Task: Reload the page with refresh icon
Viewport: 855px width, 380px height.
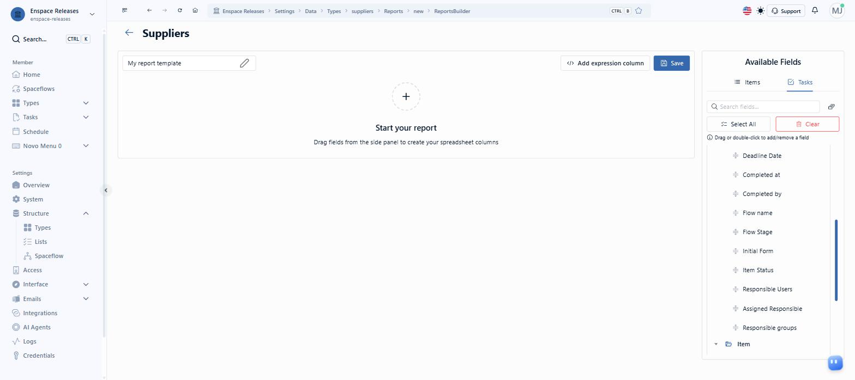Action: pyautogui.click(x=180, y=10)
